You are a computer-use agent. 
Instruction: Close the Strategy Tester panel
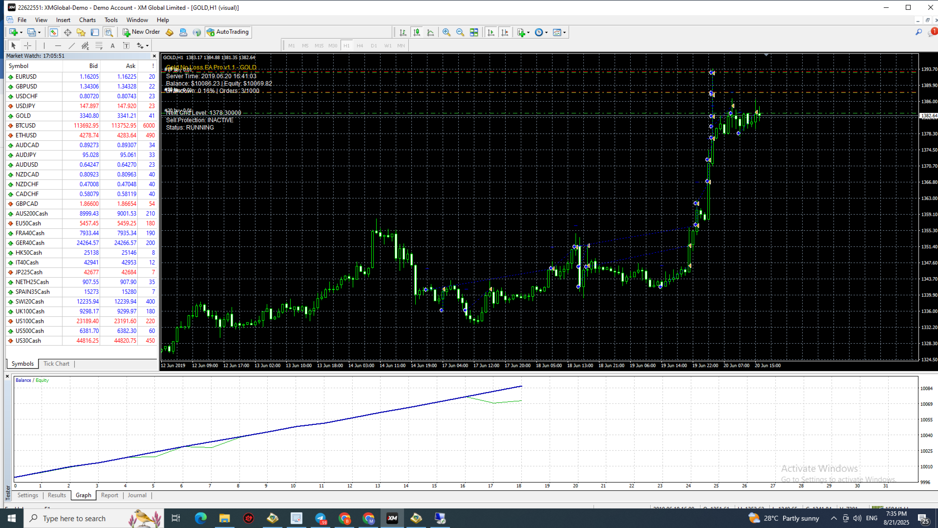click(x=7, y=376)
